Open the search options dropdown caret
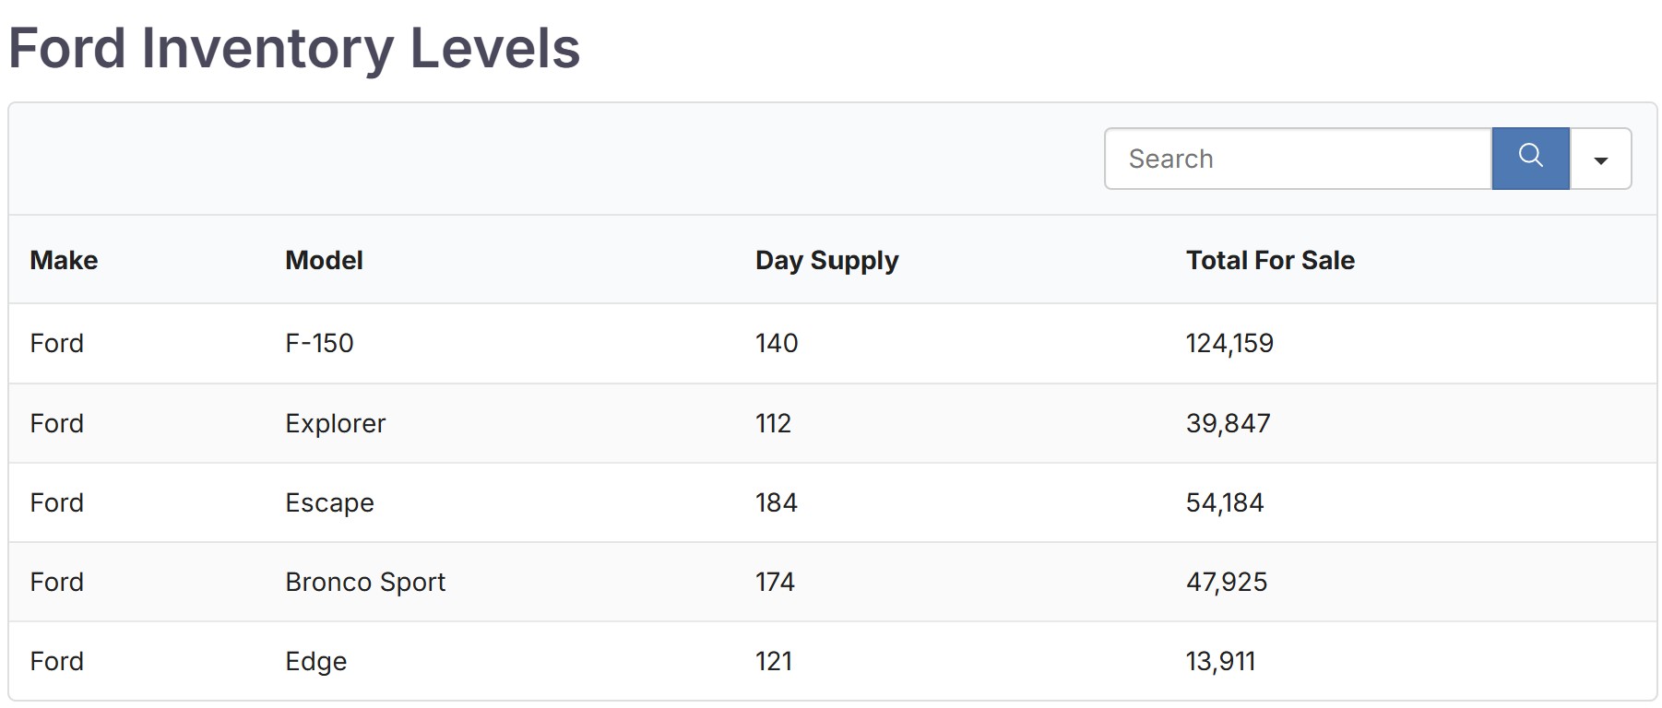This screenshot has height=708, width=1662. click(1601, 159)
